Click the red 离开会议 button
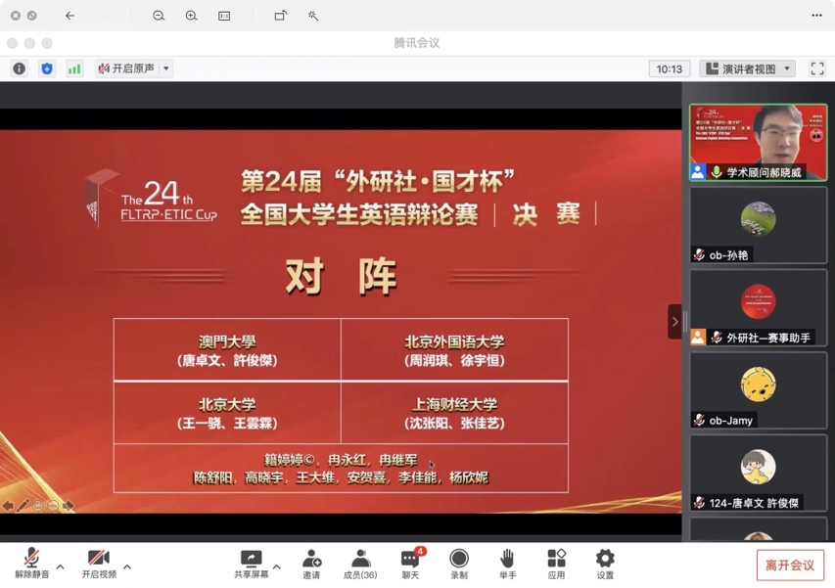Viewport: 835px width, 588px height. (790, 565)
